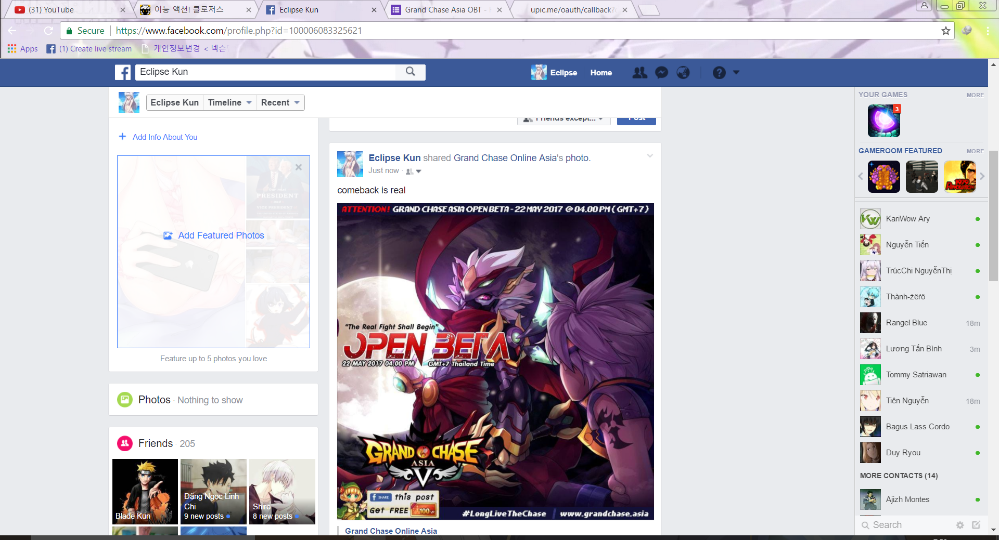Open chat settings gear icon
999x540 pixels.
tap(960, 525)
